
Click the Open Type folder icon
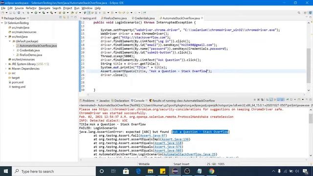pos(72,13)
